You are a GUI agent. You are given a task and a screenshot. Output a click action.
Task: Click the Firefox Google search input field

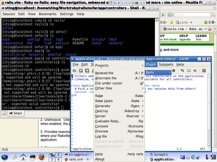pos(192,15)
